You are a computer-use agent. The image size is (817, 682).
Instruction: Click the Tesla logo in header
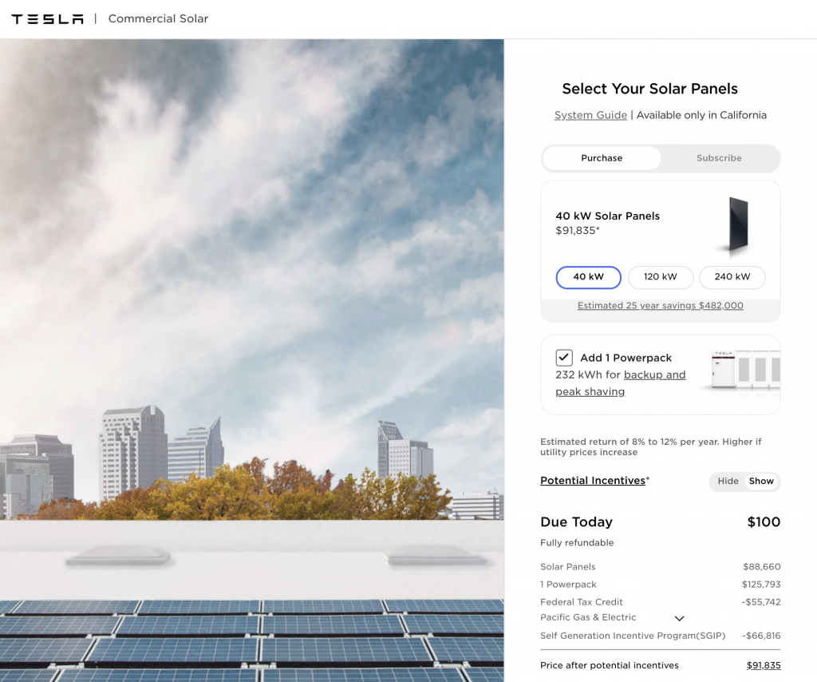[47, 19]
